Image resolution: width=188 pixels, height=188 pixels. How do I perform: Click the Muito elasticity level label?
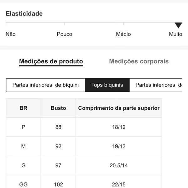tap(175, 34)
